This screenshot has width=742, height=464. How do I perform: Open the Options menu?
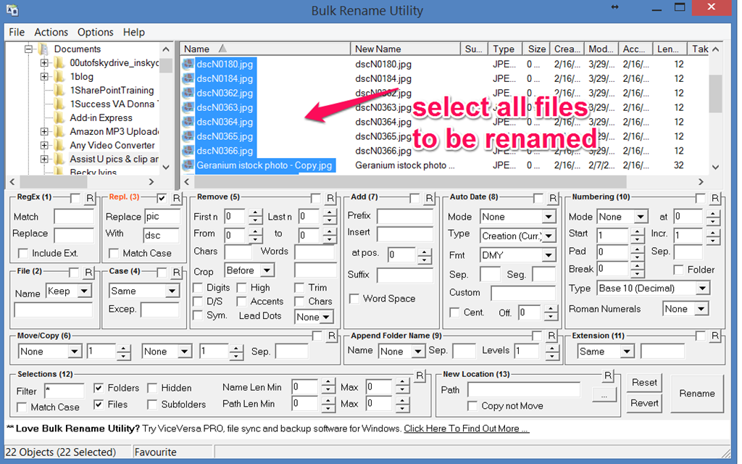coord(95,32)
